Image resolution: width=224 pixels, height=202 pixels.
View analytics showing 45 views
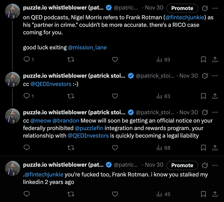tap(163, 194)
